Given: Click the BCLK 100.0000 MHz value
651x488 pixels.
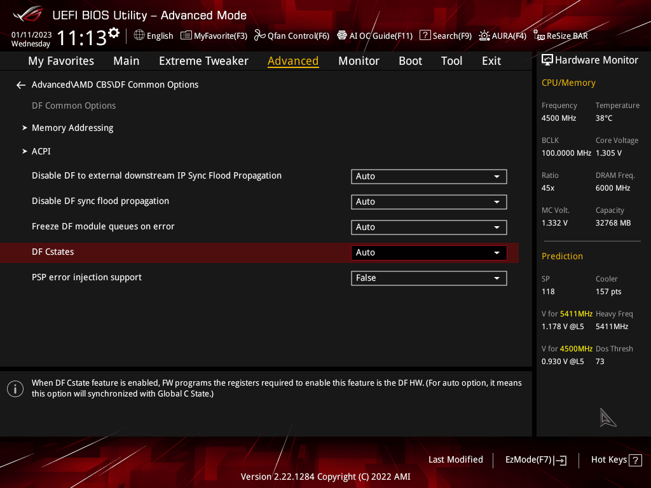Looking at the screenshot, I should [x=566, y=153].
